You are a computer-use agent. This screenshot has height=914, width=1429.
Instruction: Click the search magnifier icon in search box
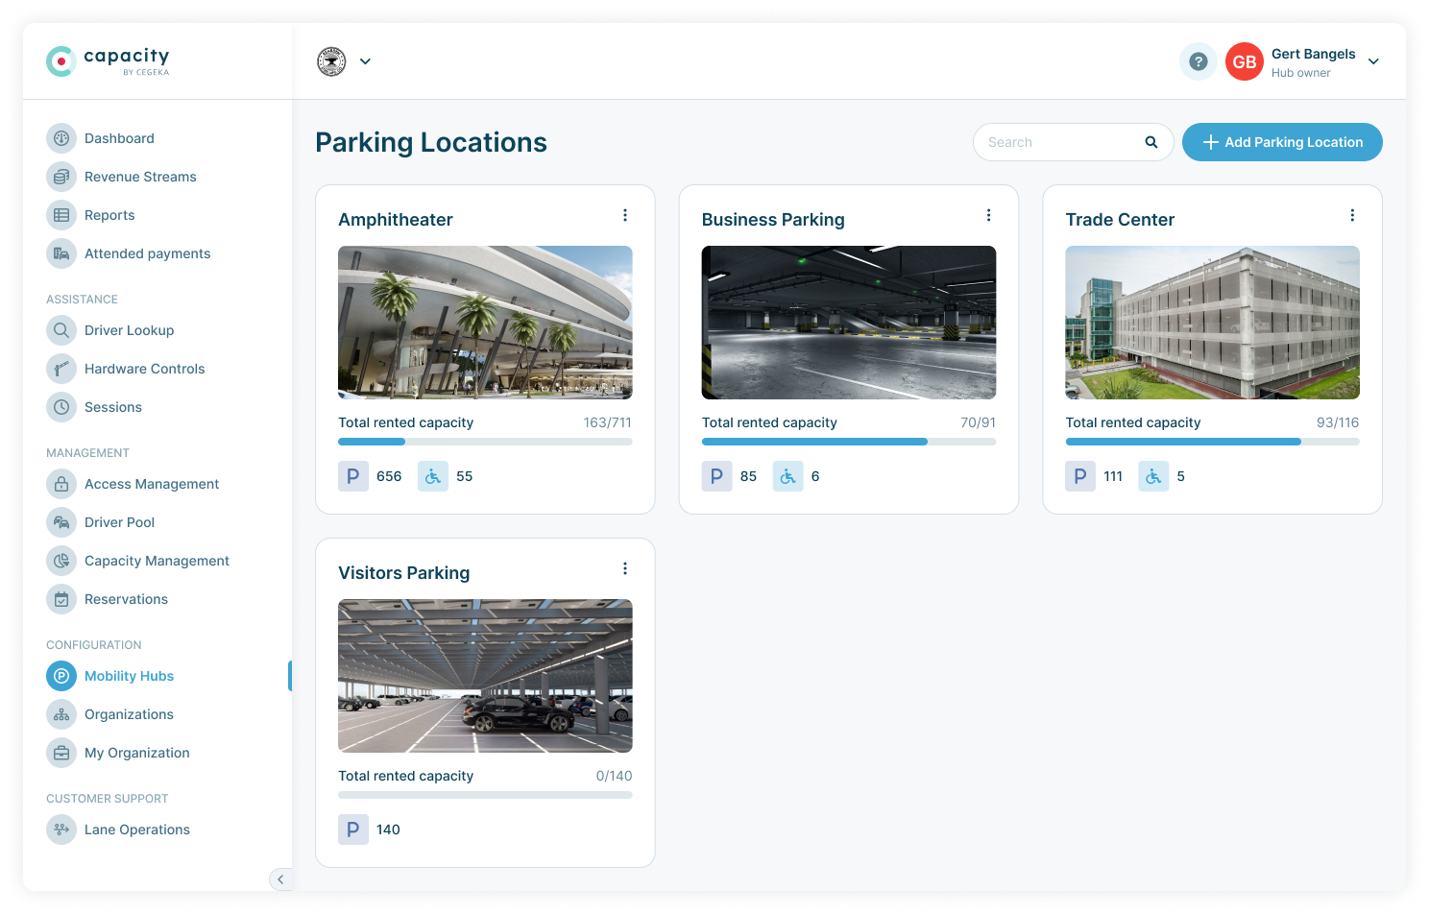(x=1150, y=142)
